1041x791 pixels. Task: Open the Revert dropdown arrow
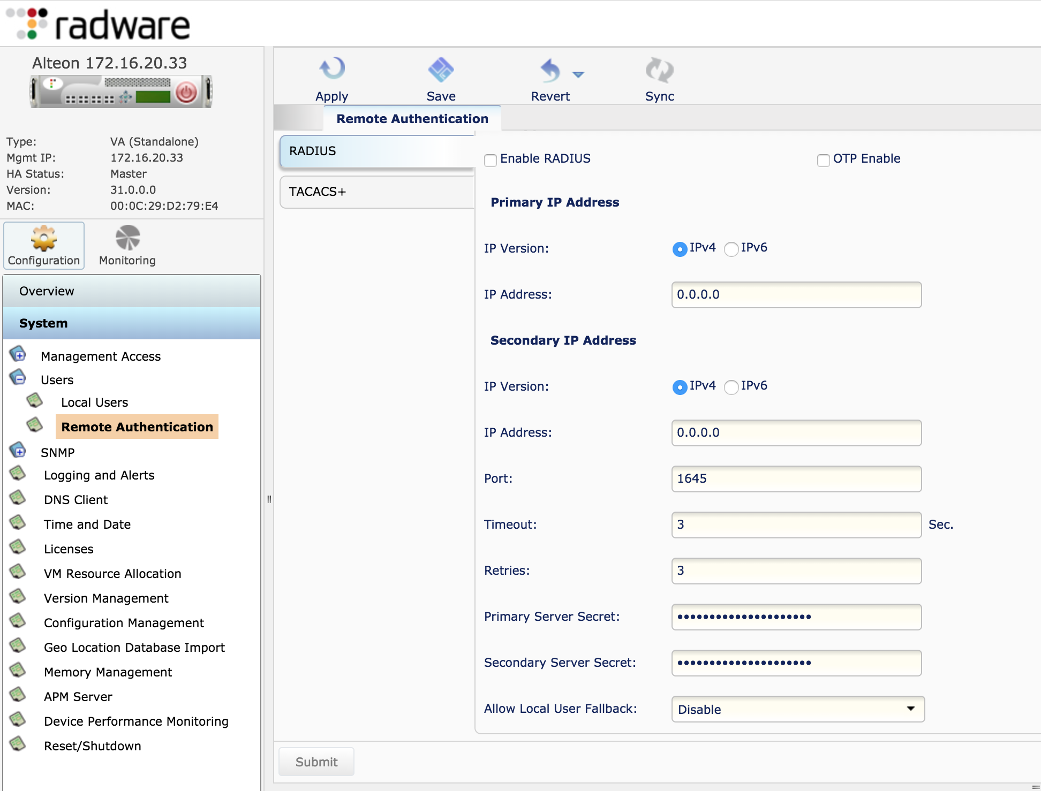[x=578, y=74]
